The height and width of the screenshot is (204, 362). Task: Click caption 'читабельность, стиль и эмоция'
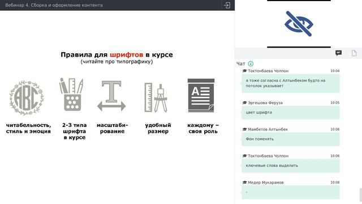click(28, 129)
